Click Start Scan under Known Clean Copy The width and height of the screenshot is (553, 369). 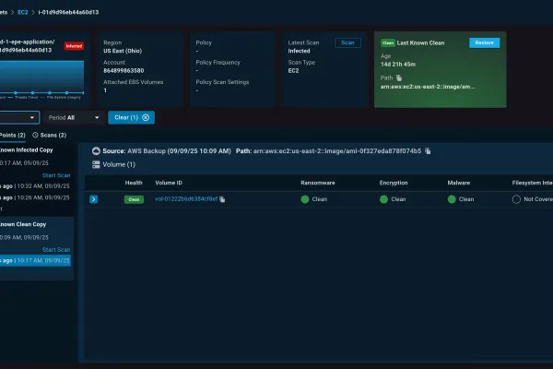(x=56, y=250)
